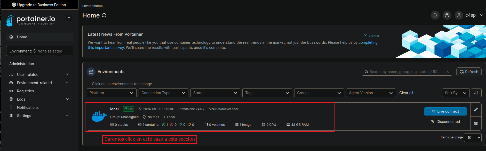The image size is (486, 151).
Task: Click the Home refresh icon
Action: click(104, 15)
